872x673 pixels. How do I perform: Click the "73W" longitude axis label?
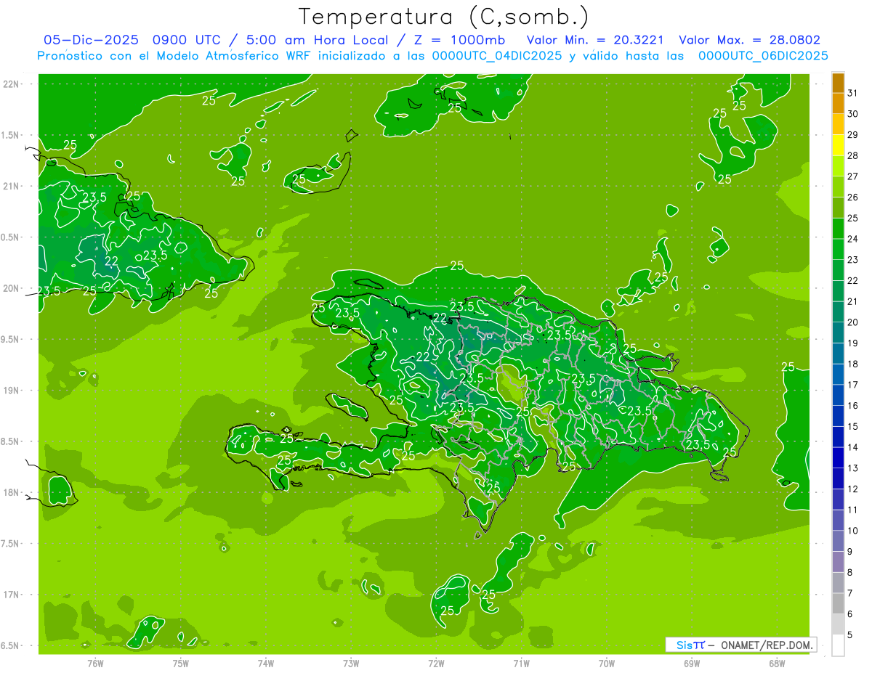351,664
